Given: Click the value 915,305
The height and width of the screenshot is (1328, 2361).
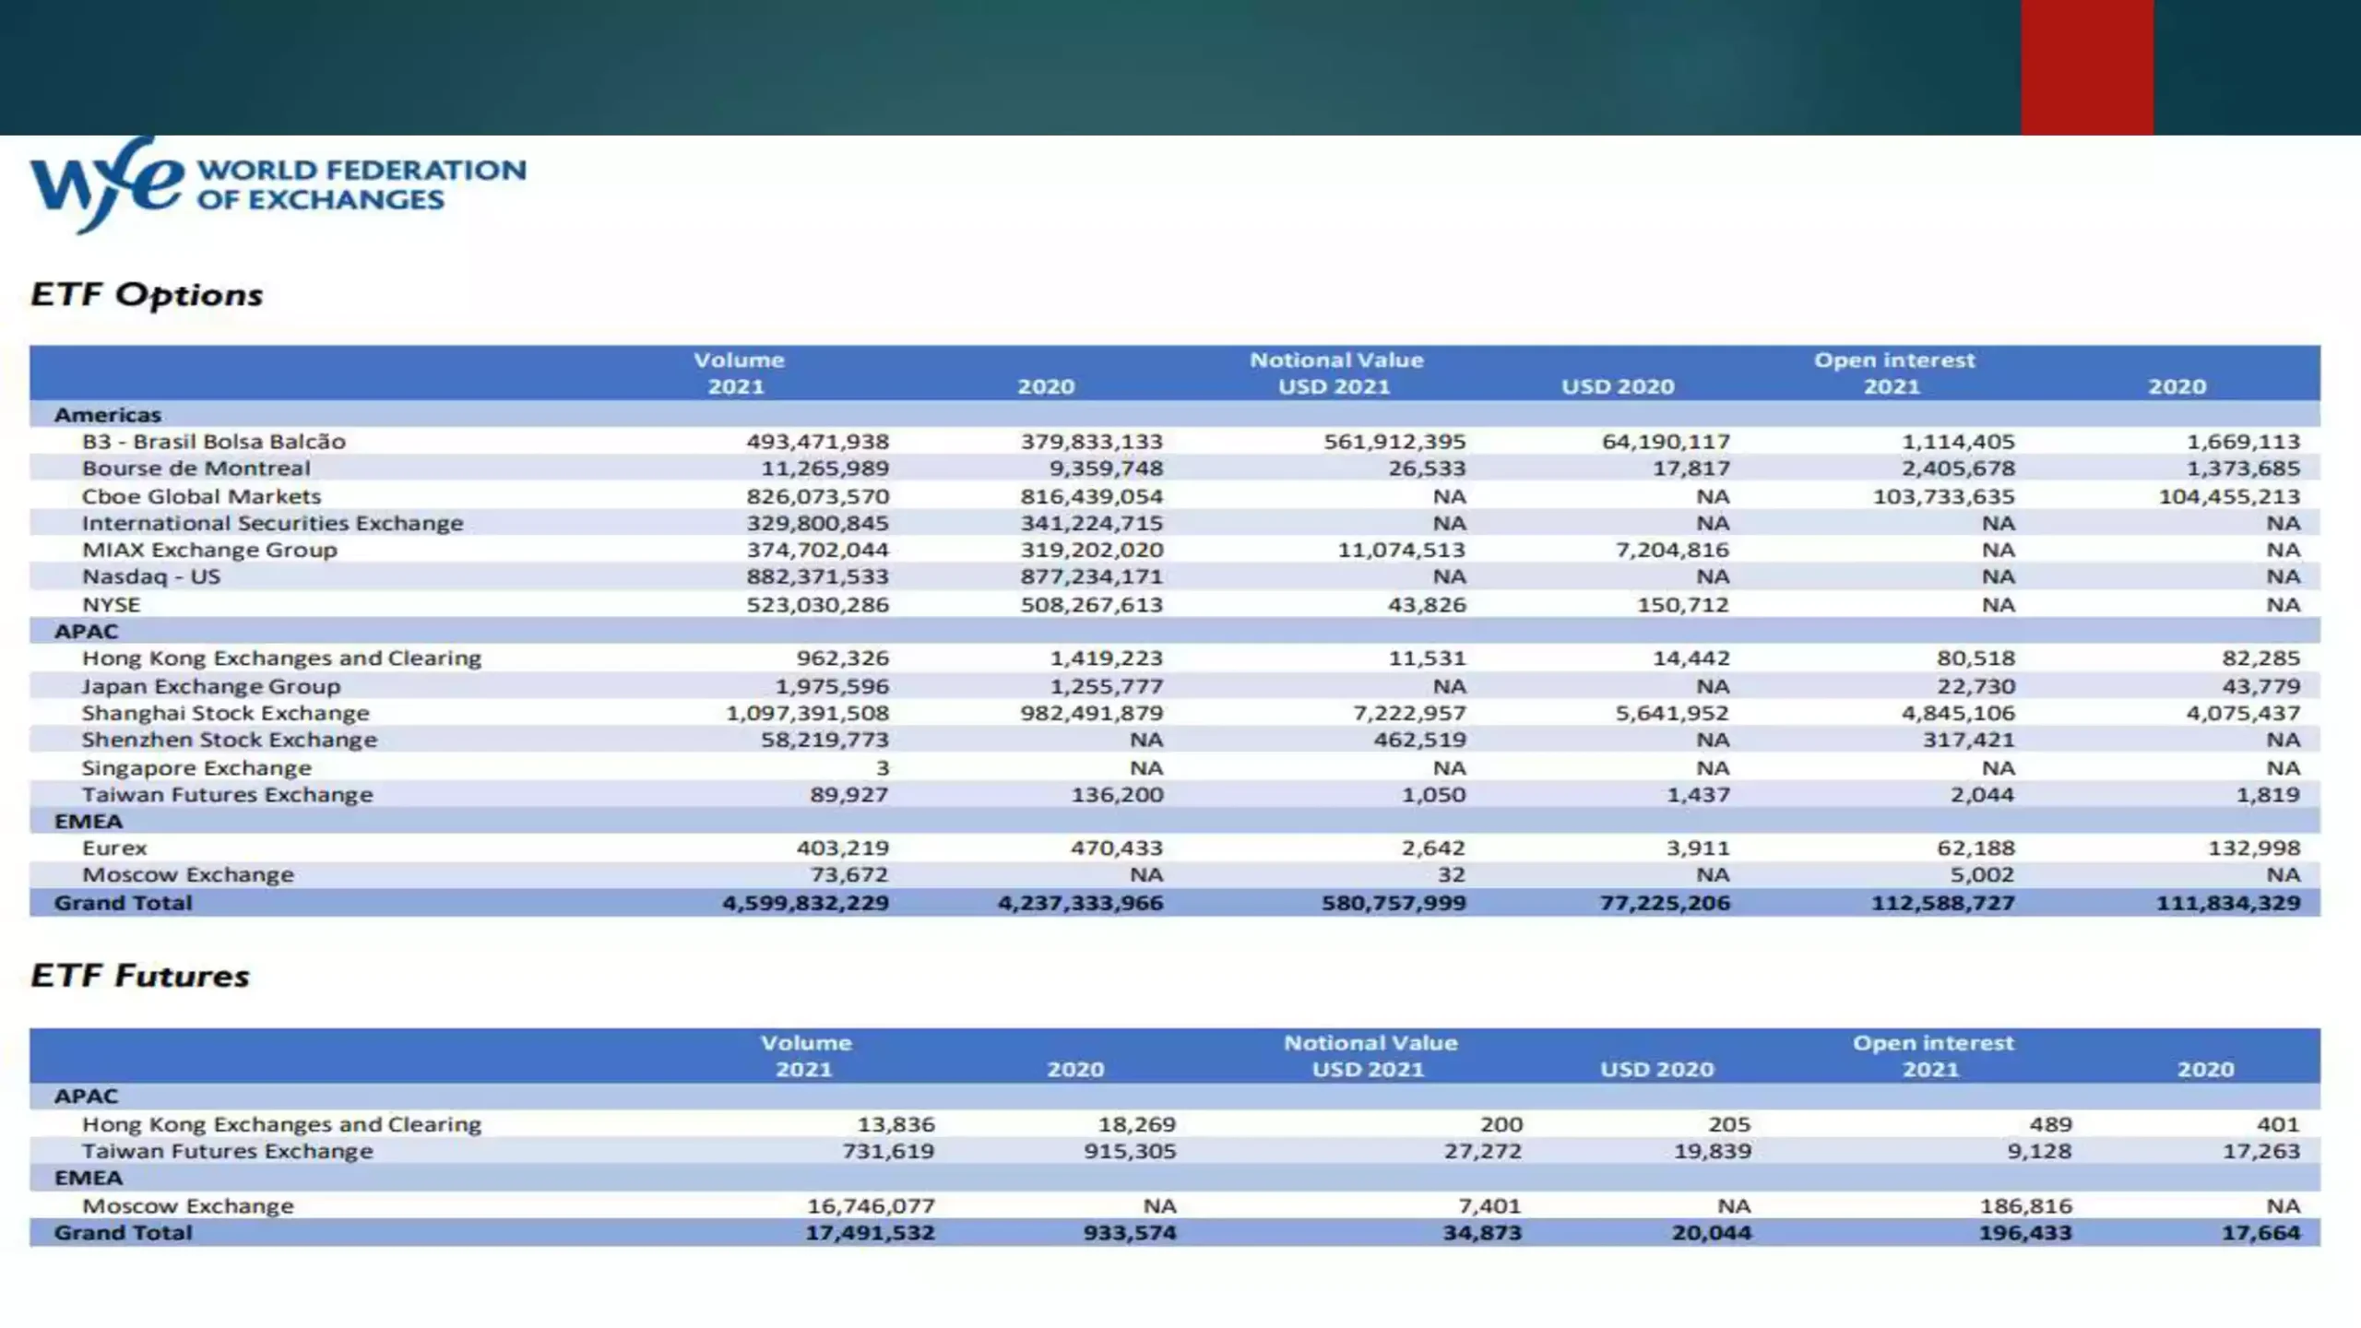Looking at the screenshot, I should (1131, 1152).
